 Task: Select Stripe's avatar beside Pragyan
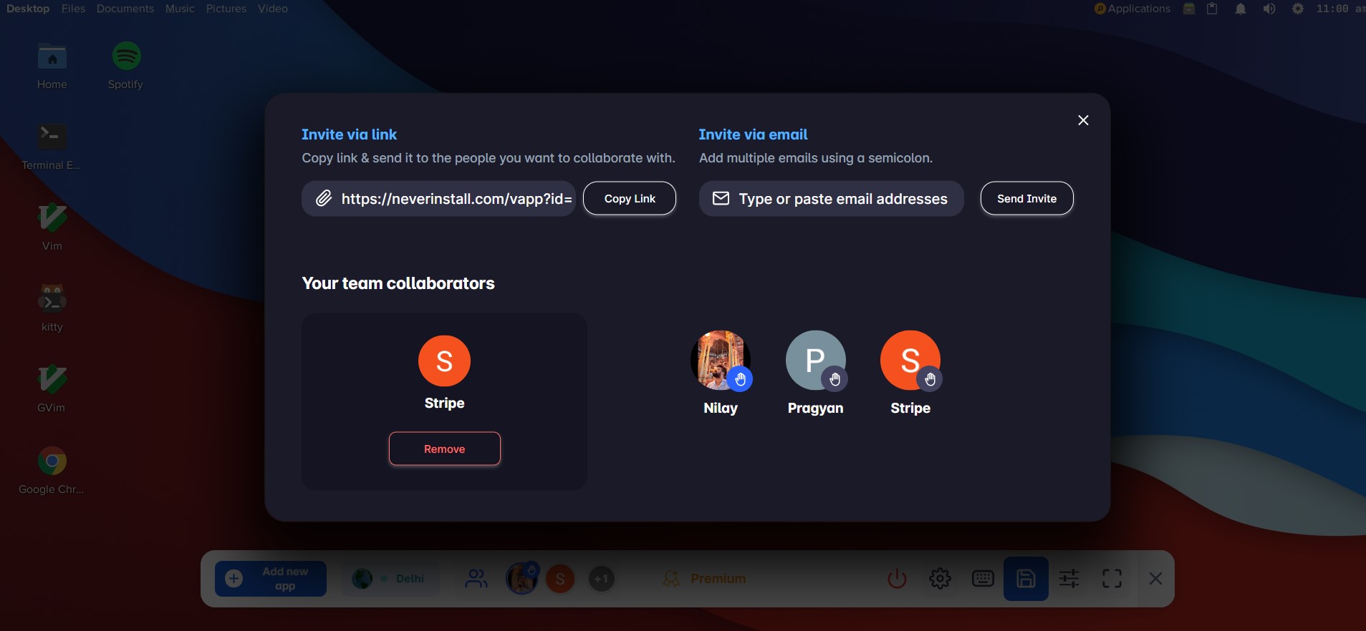tap(910, 360)
